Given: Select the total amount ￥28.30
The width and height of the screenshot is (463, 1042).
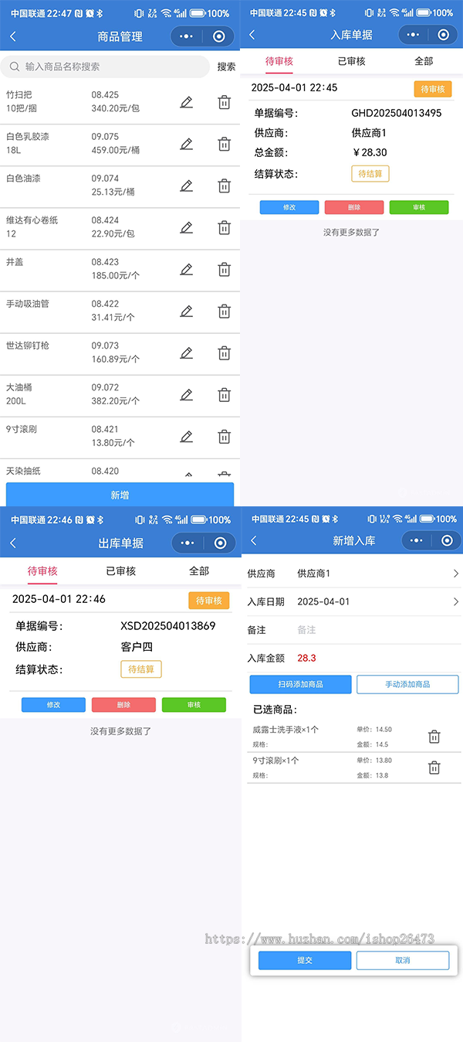Looking at the screenshot, I should 370,153.
